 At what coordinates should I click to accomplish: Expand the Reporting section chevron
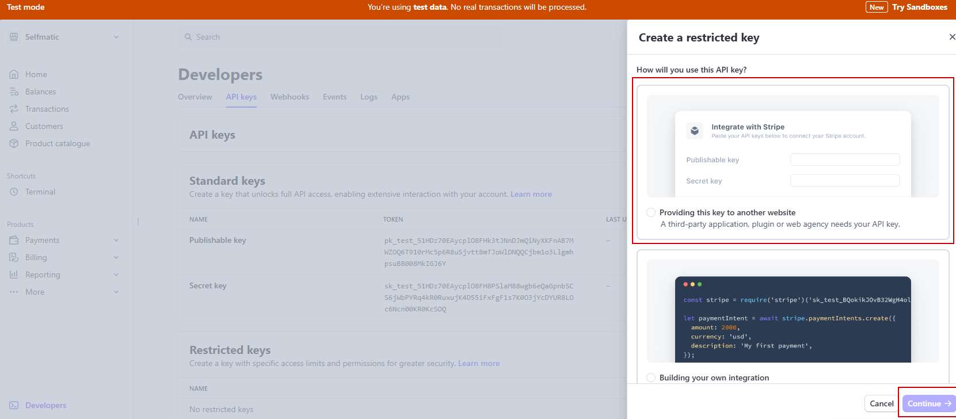116,275
